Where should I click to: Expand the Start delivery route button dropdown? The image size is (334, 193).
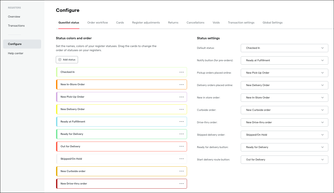(x=284, y=160)
